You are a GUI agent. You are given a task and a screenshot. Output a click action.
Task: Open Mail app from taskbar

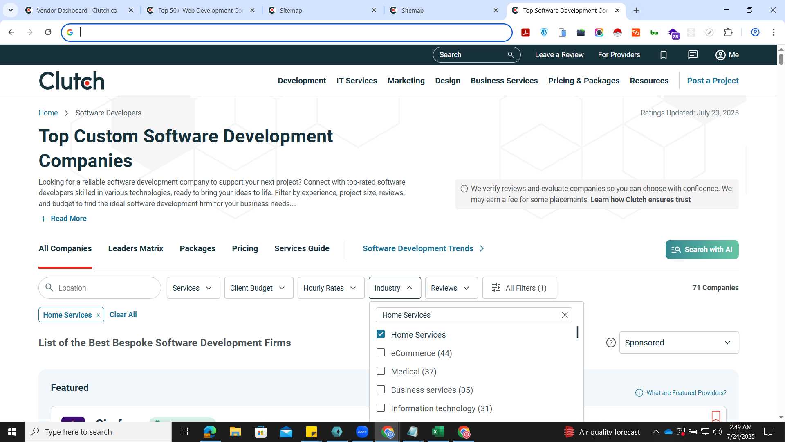[x=286, y=432]
